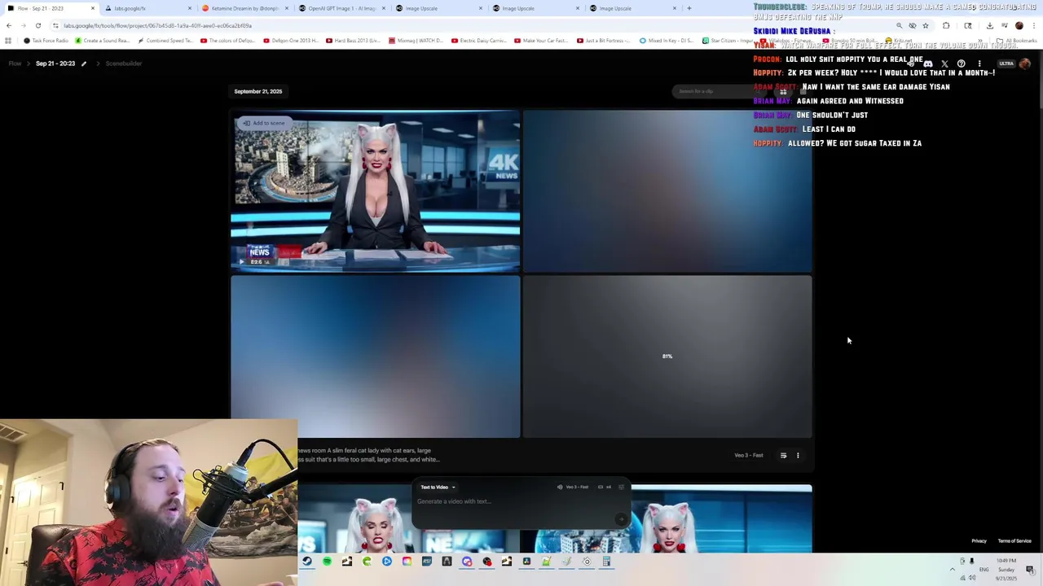Open the prompt box settings sliders icon

tap(621, 487)
